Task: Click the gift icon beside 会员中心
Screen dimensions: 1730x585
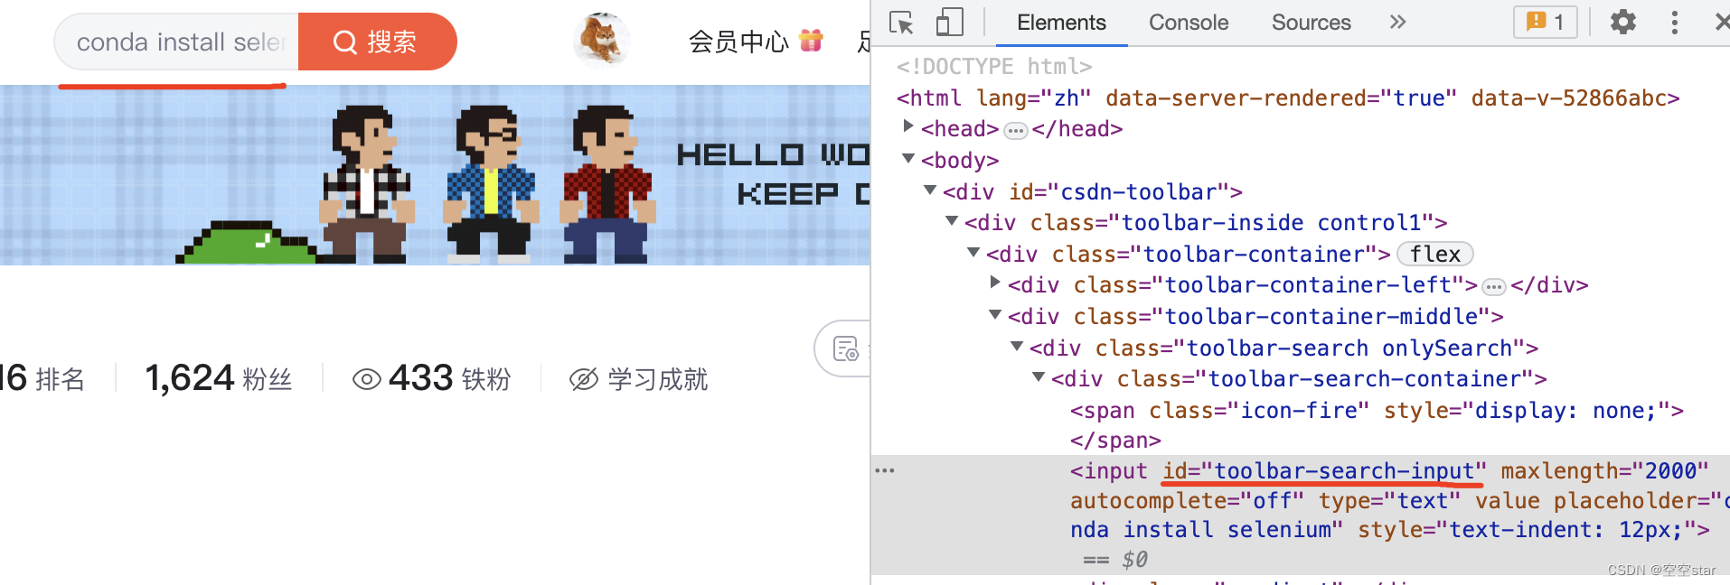Action: click(x=812, y=41)
